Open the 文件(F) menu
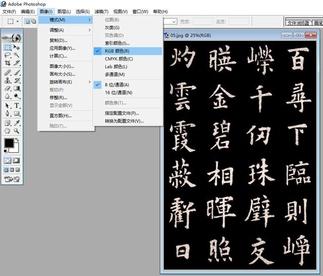Viewport: 323px width, 276px height. point(9,12)
